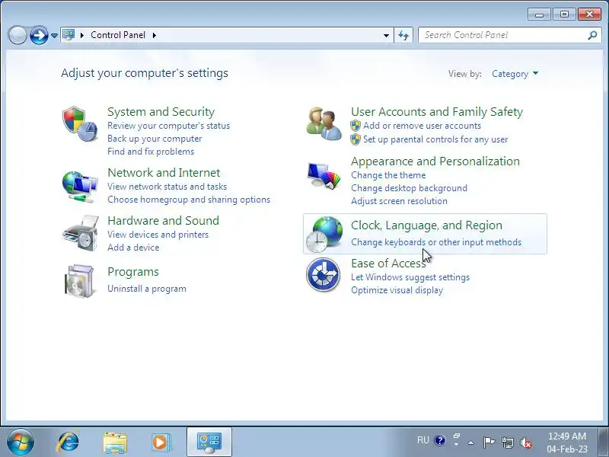Screen dimensions: 609x457
Task: Click the blue Help icon in language bar
Action: 440,440
